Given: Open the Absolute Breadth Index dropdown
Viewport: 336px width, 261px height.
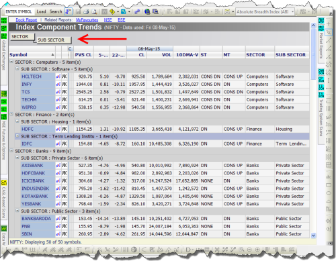Looking at the screenshot, I should point(292,12).
